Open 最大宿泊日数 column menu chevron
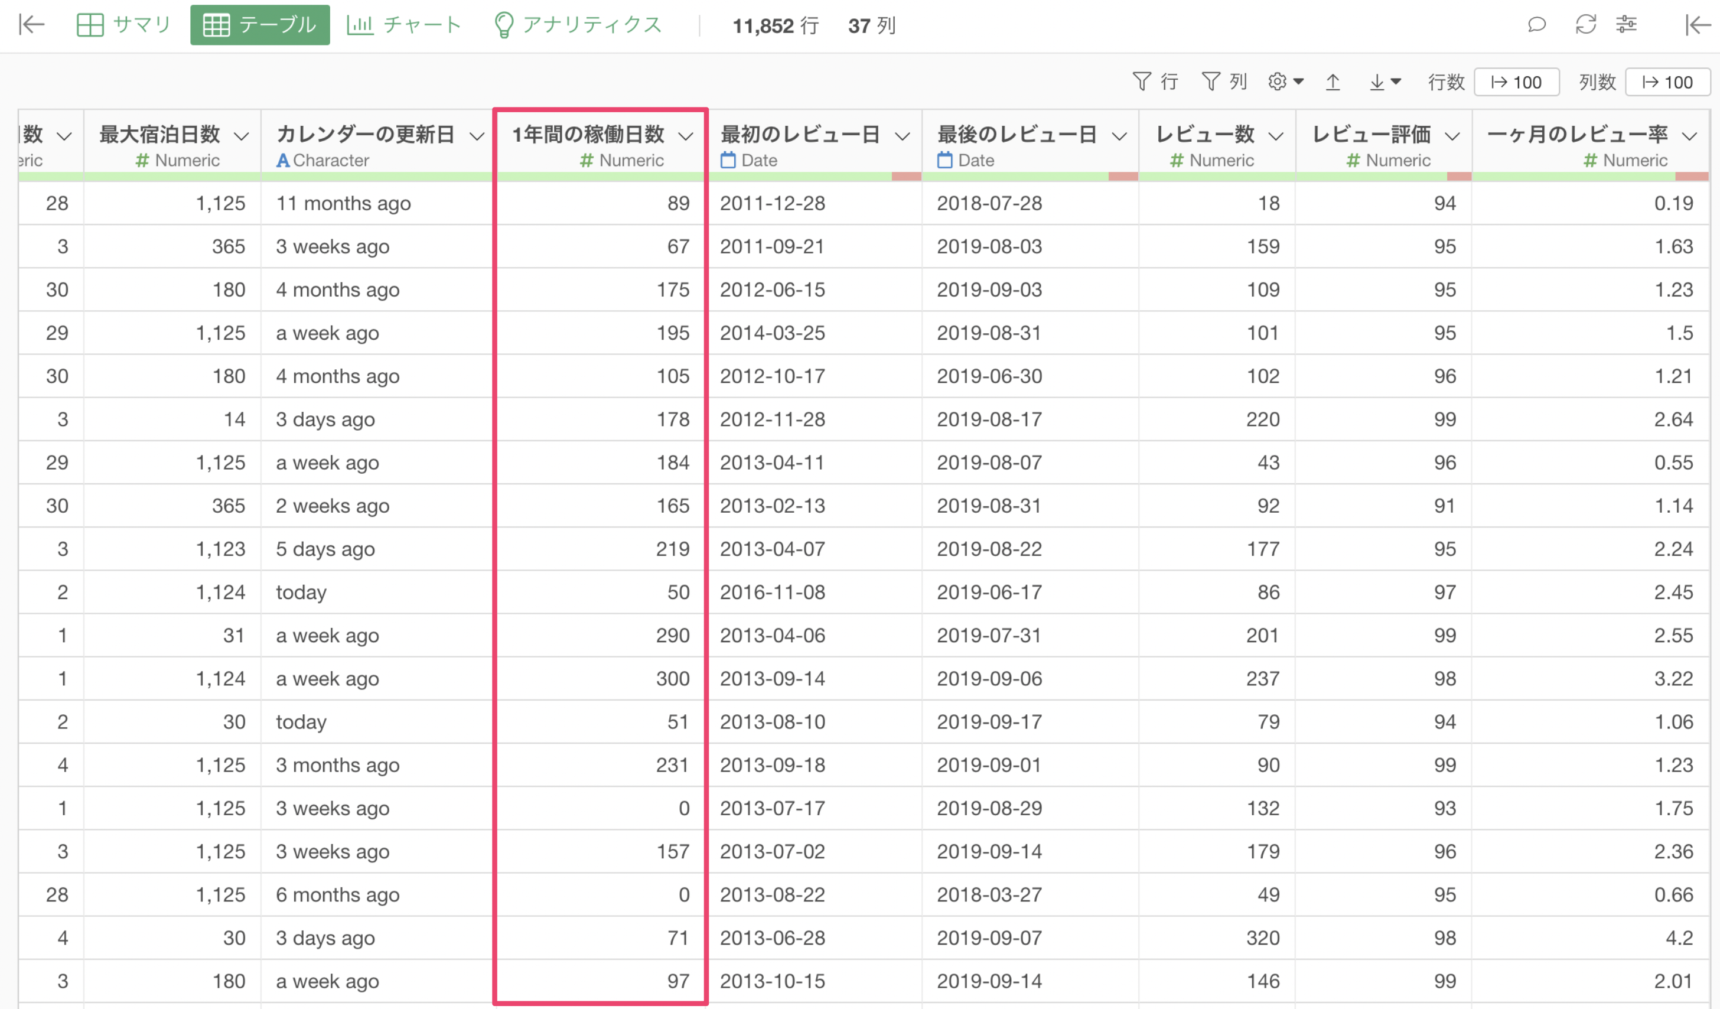Viewport: 1720px width, 1009px height. [241, 136]
